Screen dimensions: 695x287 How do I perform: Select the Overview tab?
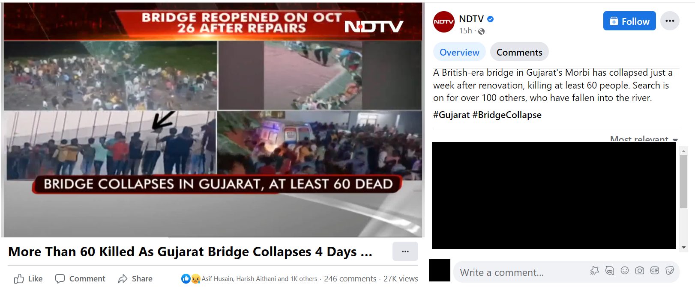pyautogui.click(x=459, y=52)
